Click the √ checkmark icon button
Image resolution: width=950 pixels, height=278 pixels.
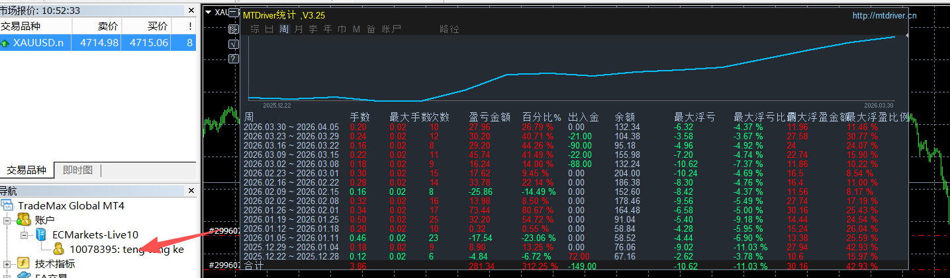tap(233, 44)
